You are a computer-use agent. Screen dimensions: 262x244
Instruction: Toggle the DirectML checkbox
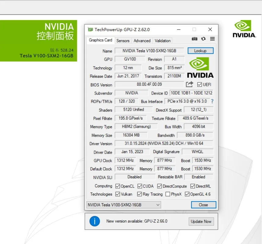[193, 186]
